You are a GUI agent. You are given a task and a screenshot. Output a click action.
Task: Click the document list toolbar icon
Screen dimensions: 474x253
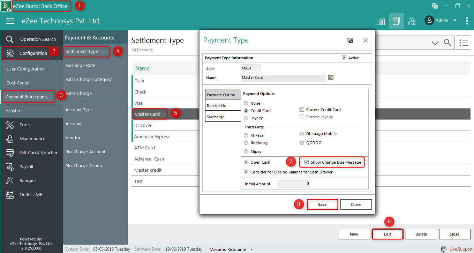tap(396, 21)
